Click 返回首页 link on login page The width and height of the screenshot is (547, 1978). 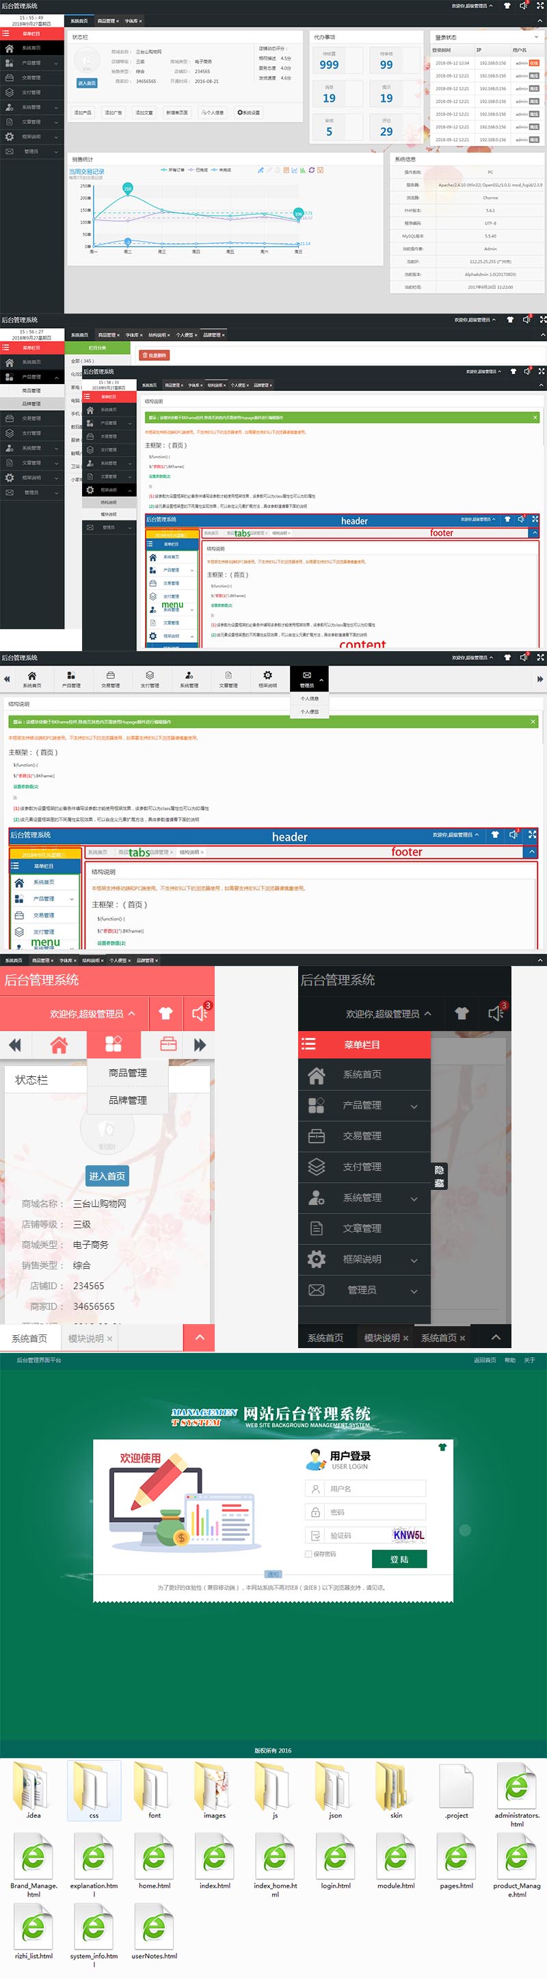tap(485, 1360)
